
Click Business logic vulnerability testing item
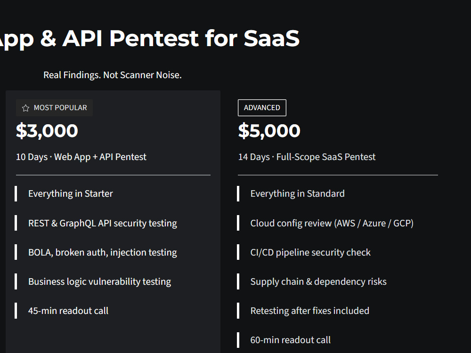click(x=100, y=281)
